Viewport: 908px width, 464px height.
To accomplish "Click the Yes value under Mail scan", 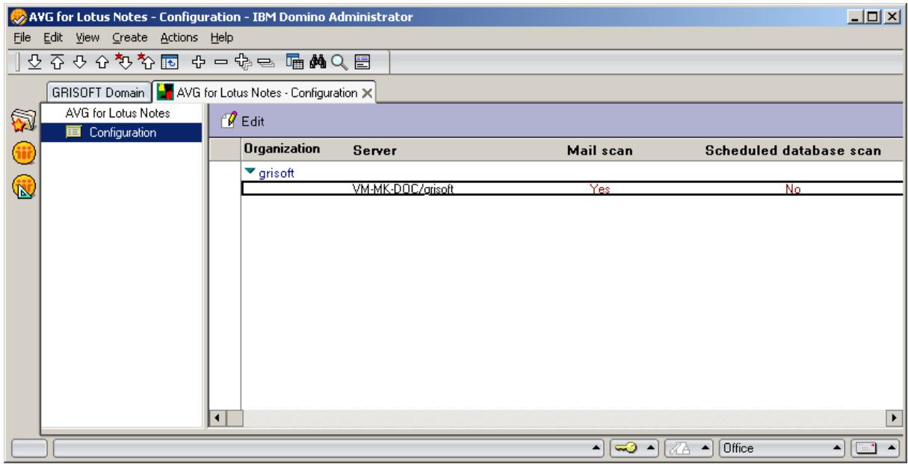I will 599,190.
